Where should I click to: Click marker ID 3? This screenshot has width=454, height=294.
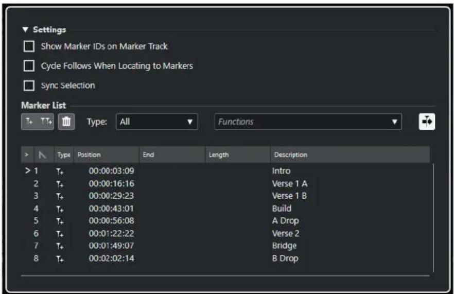pyautogui.click(x=36, y=196)
